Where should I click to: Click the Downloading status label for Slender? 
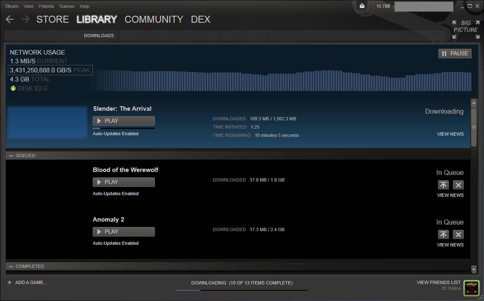point(444,112)
